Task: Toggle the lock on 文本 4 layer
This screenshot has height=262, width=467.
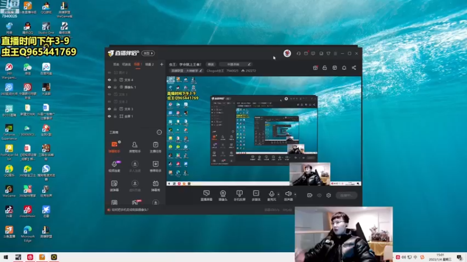Action: [115, 80]
